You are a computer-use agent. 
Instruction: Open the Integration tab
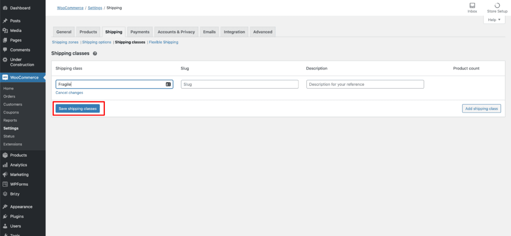[235, 32]
